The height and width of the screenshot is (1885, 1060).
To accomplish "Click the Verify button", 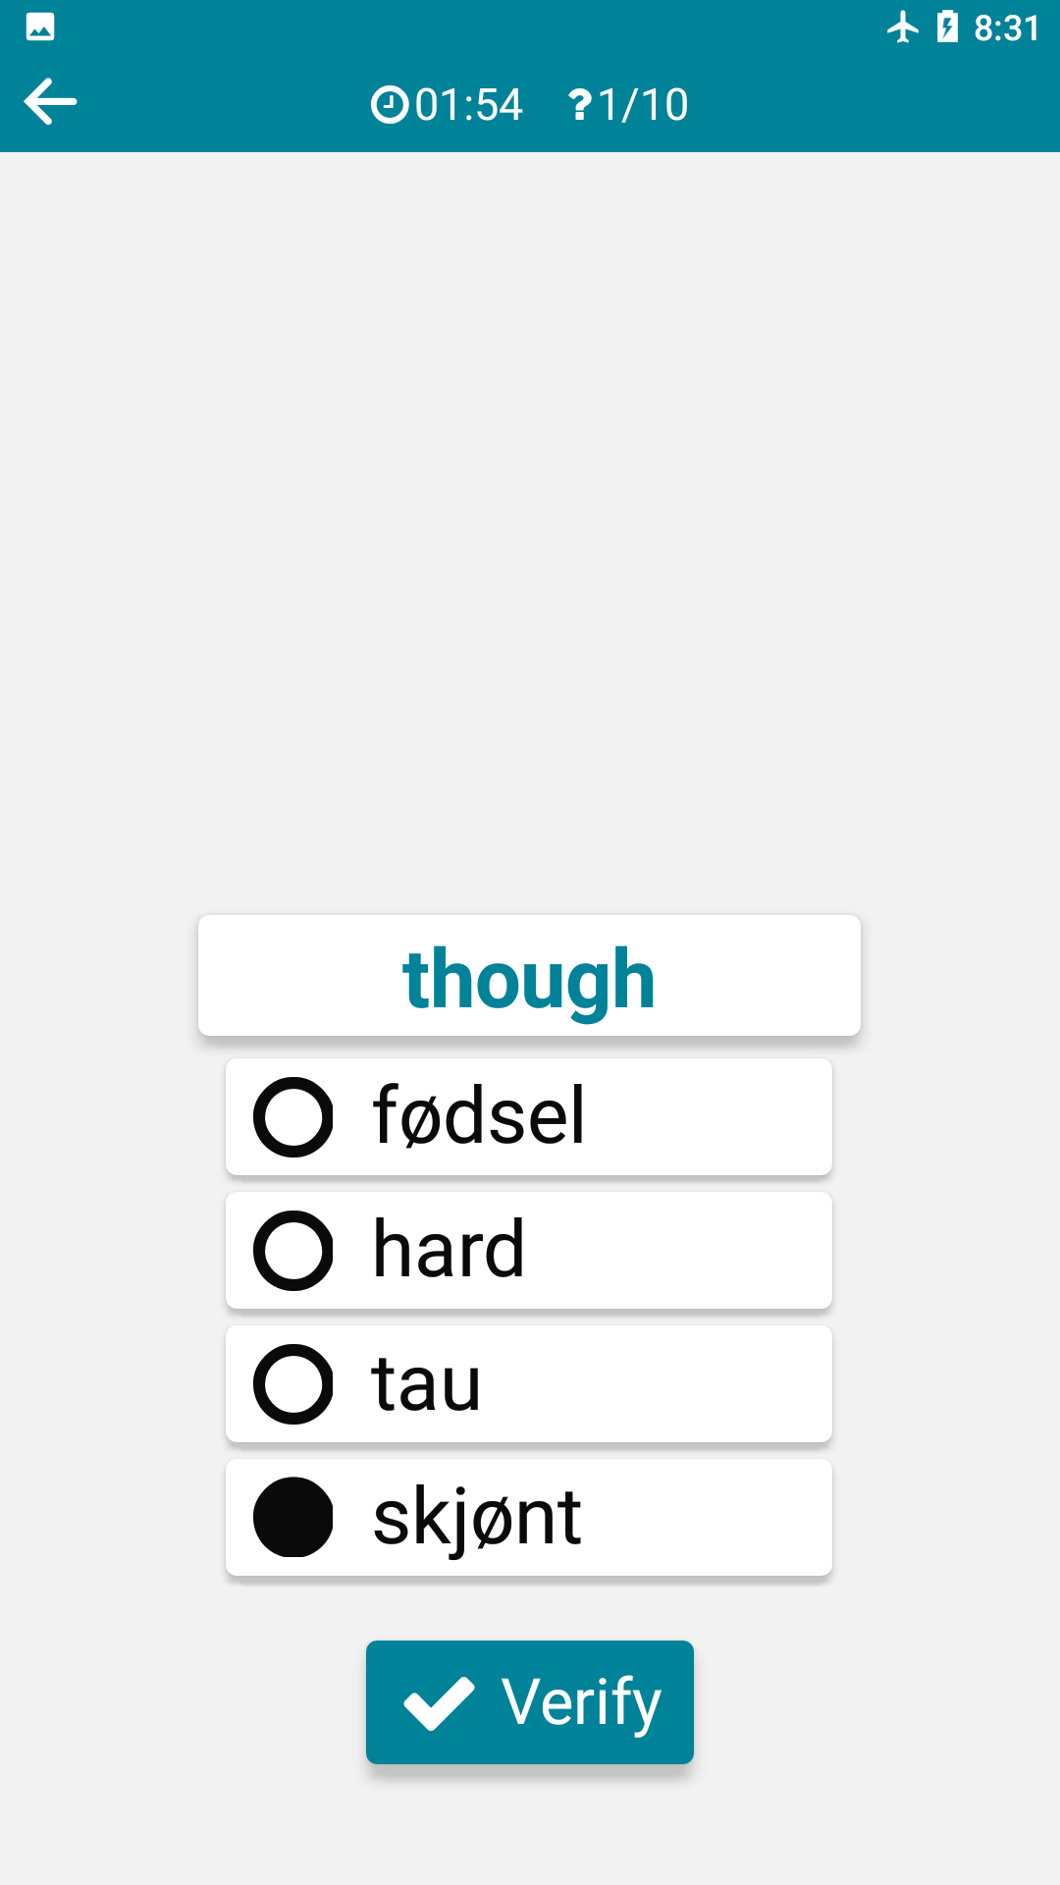I will coord(530,1702).
